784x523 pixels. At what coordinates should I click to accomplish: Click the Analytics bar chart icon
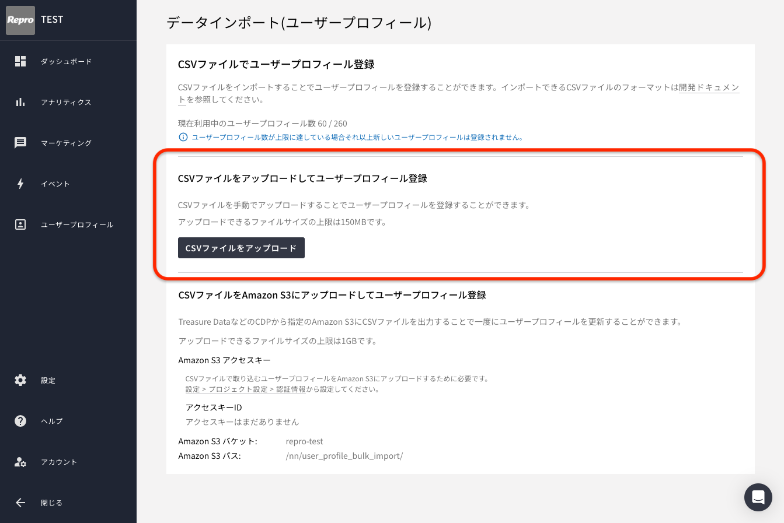pyautogui.click(x=20, y=102)
